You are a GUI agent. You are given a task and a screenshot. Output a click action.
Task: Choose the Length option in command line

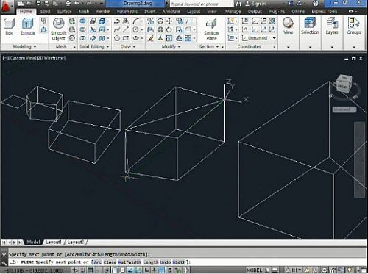151,262
